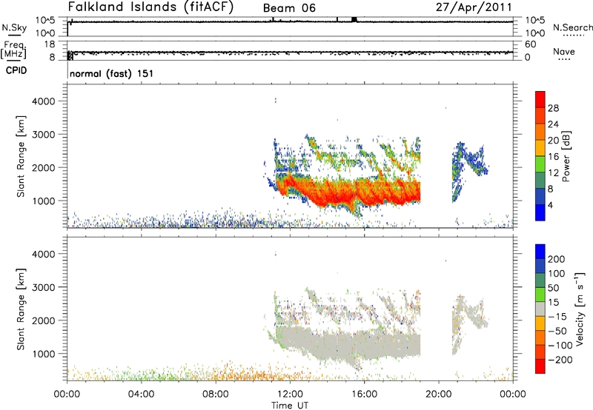Viewport: 593px width, 410px height.
Task: Click the 'Power [dB]' colorbar label
Action: pyautogui.click(x=566, y=156)
